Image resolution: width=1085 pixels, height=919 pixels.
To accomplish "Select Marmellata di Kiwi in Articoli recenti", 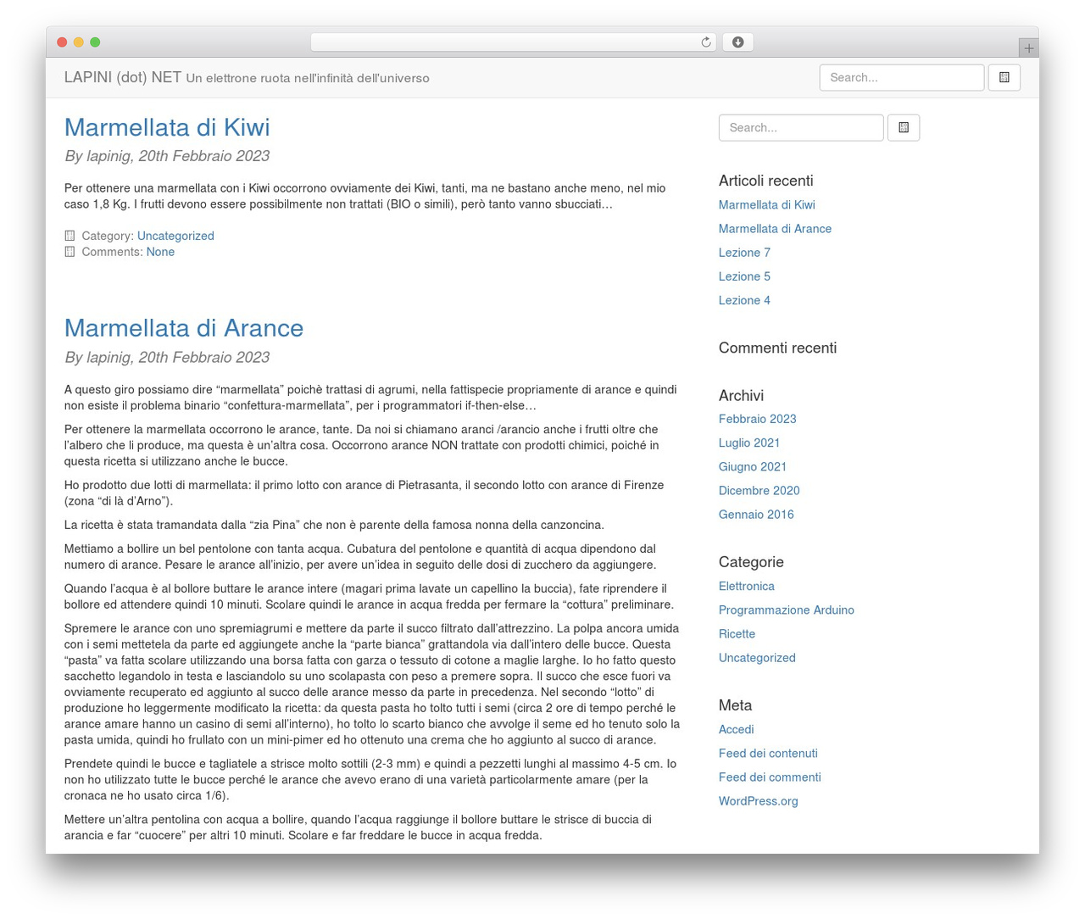I will pyautogui.click(x=767, y=204).
